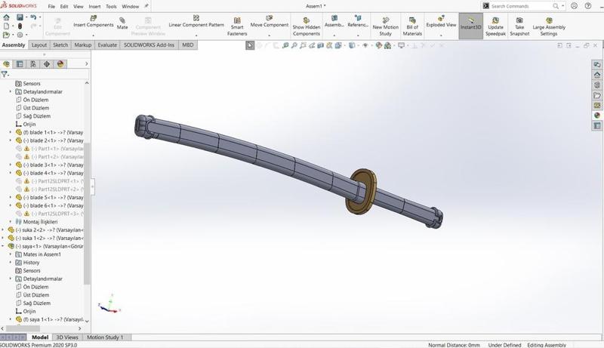
Task: Open the ConfigurationManager tab
Action: coord(33,64)
